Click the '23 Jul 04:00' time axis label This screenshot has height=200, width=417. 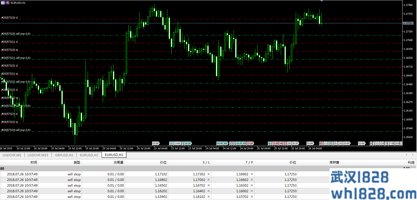coord(160,148)
